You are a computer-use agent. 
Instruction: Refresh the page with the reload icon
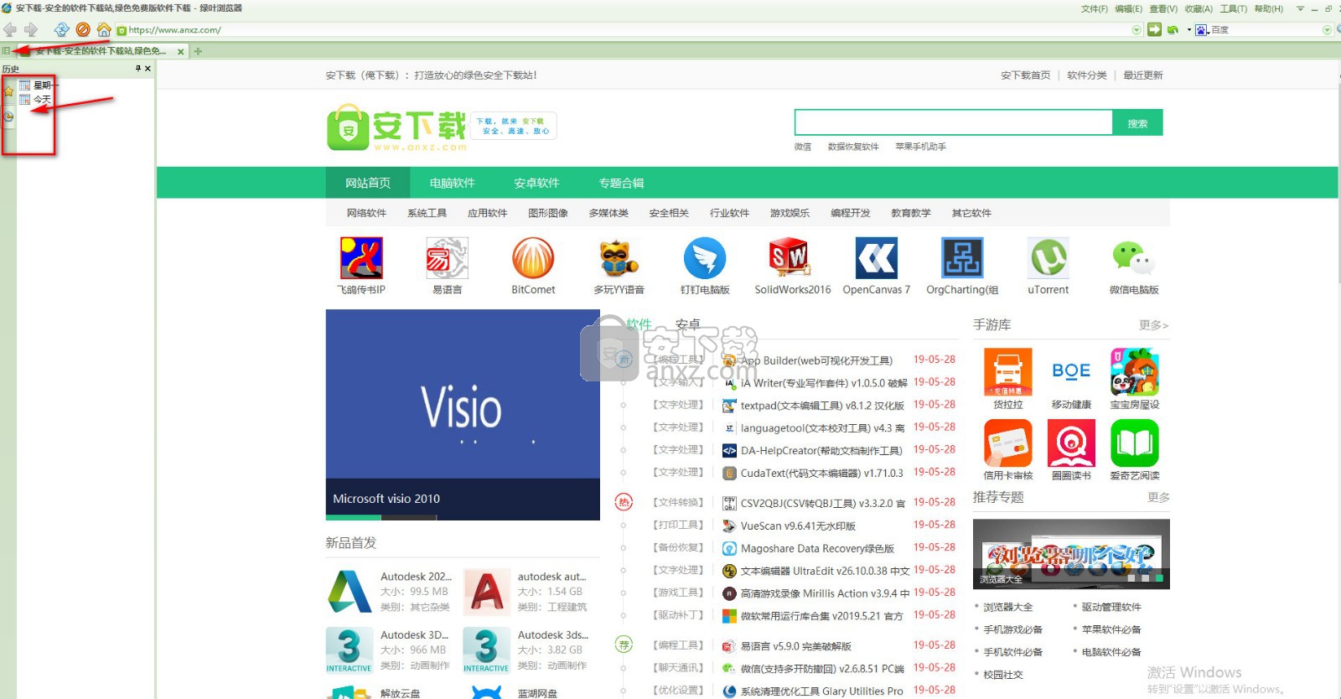(x=61, y=29)
